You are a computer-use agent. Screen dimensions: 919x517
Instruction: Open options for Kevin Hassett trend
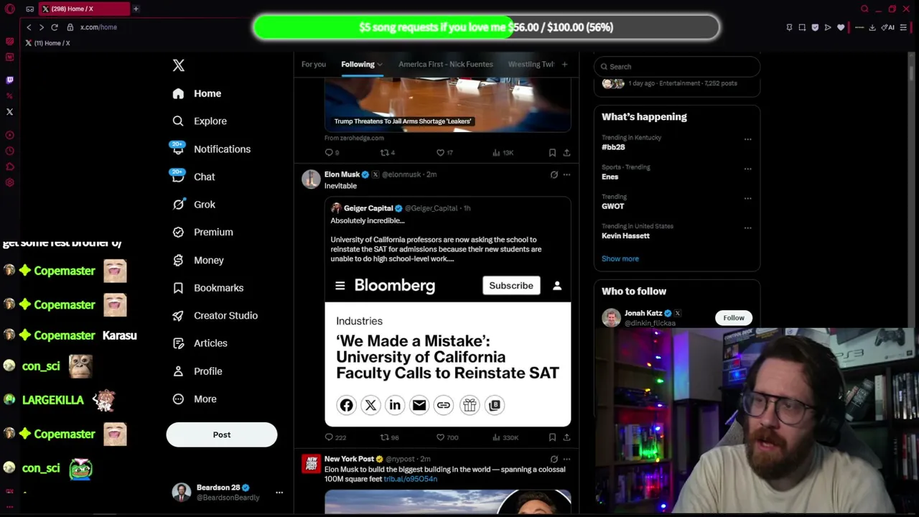click(747, 228)
